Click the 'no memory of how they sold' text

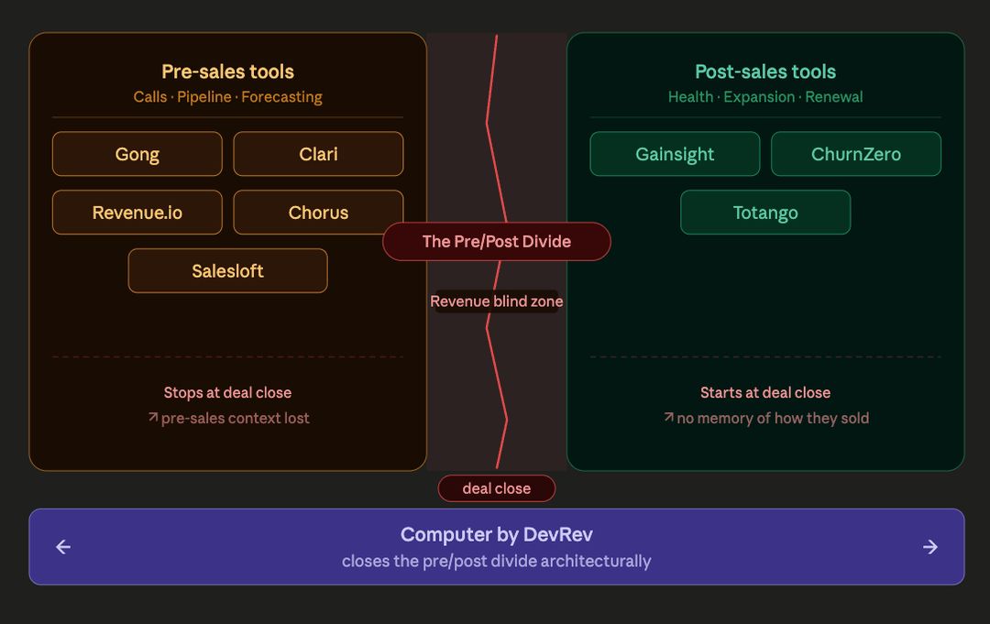773,419
